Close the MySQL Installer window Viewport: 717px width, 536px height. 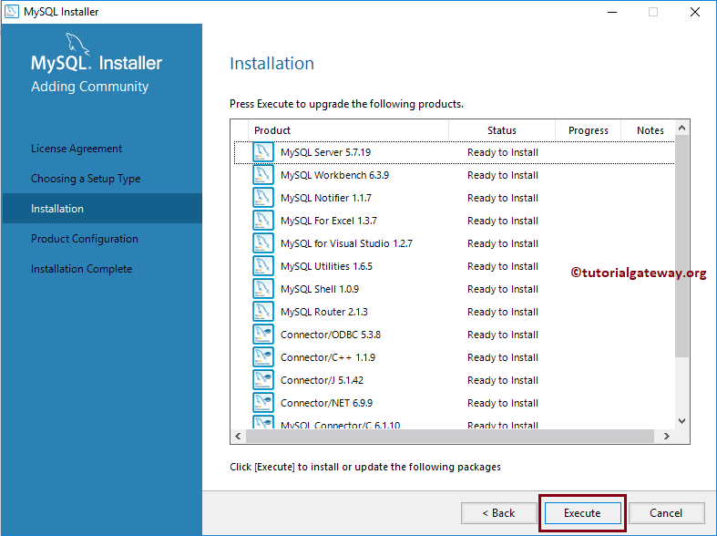pyautogui.click(x=695, y=12)
